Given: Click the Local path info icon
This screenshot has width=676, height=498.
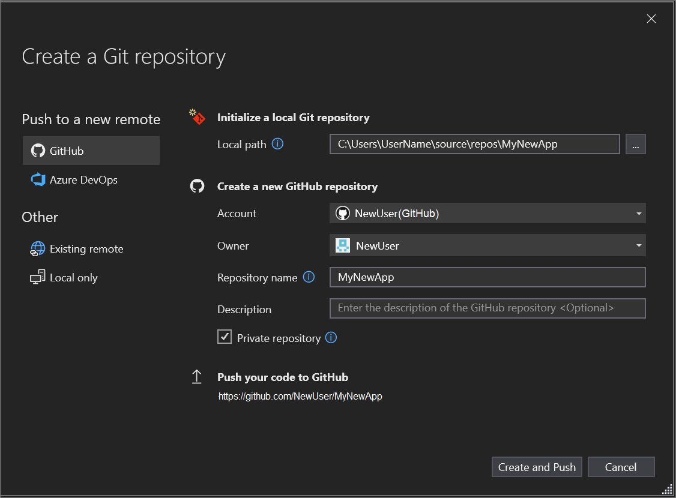Looking at the screenshot, I should (277, 144).
